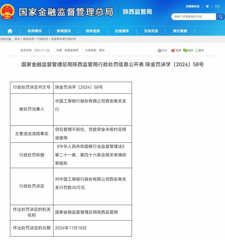Select 文章类型: 原创 text
The image size is (225, 240).
(x=95, y=50)
